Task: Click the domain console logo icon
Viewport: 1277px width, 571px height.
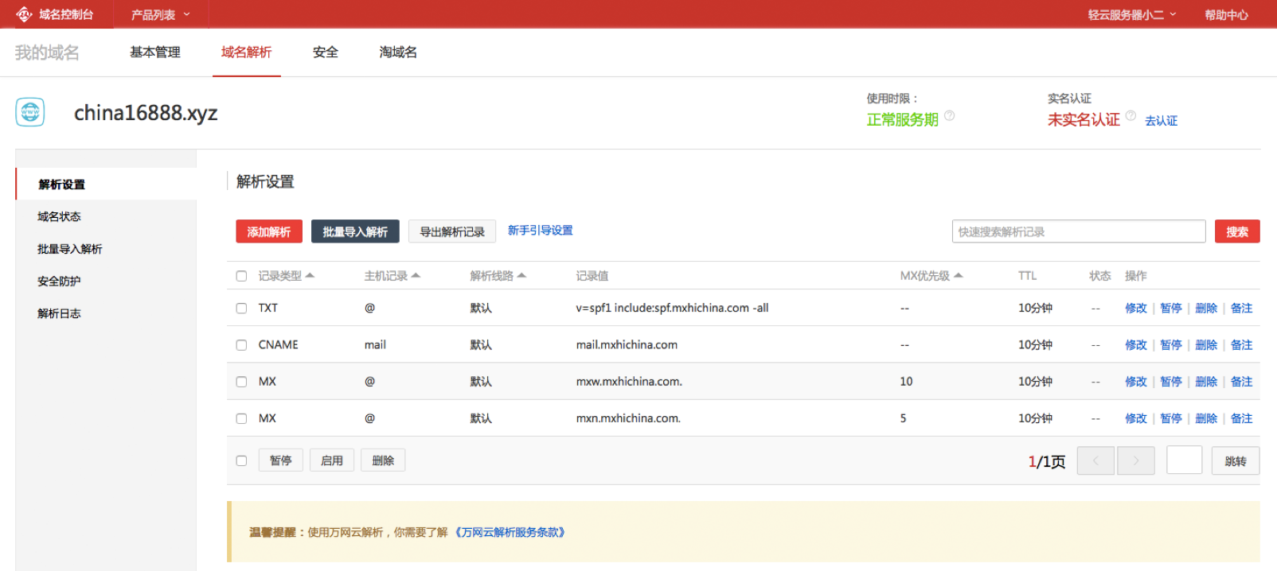Action: [24, 14]
